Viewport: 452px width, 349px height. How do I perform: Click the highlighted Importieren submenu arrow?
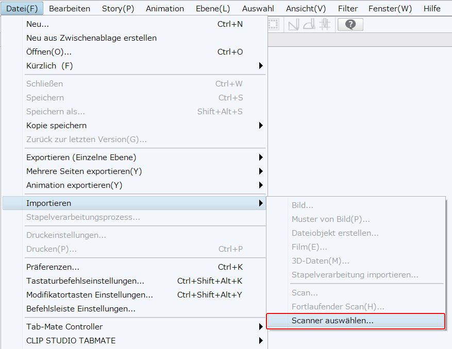pyautogui.click(x=261, y=203)
